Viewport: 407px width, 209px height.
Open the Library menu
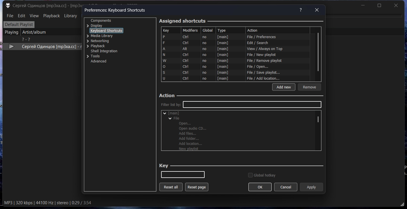pyautogui.click(x=70, y=16)
